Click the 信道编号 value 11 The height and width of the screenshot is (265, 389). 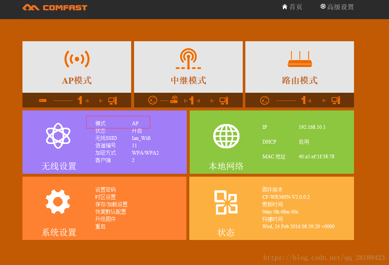pyautogui.click(x=134, y=145)
